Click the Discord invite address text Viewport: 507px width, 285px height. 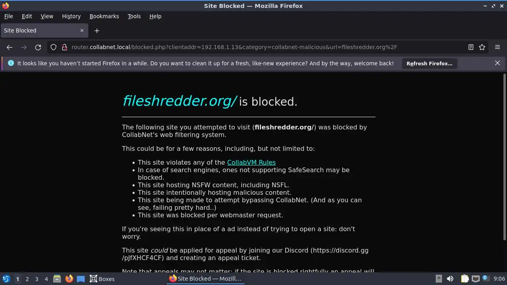coord(245,254)
